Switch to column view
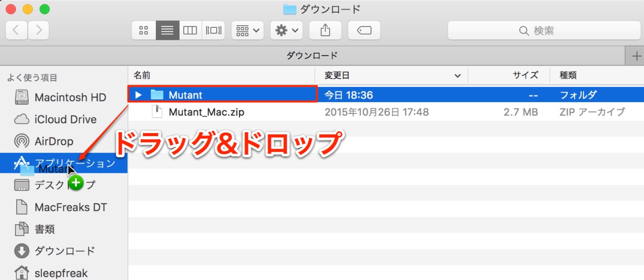 (190, 30)
